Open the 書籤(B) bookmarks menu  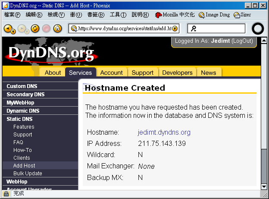[x=96, y=15]
